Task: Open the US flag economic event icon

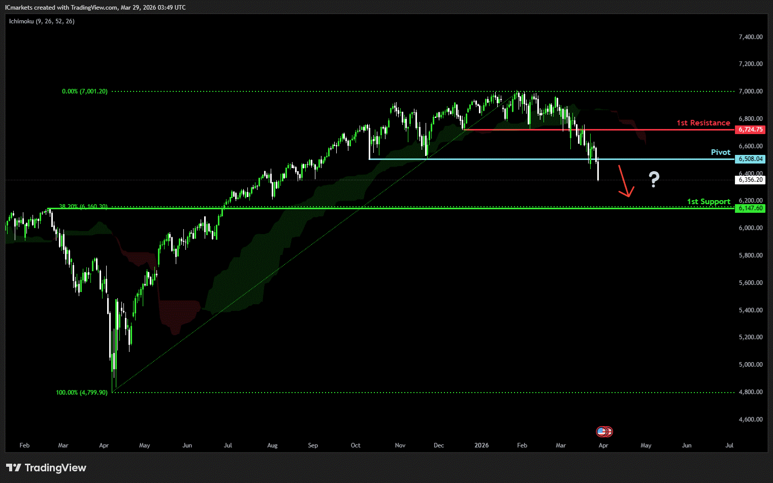Action: pos(602,432)
